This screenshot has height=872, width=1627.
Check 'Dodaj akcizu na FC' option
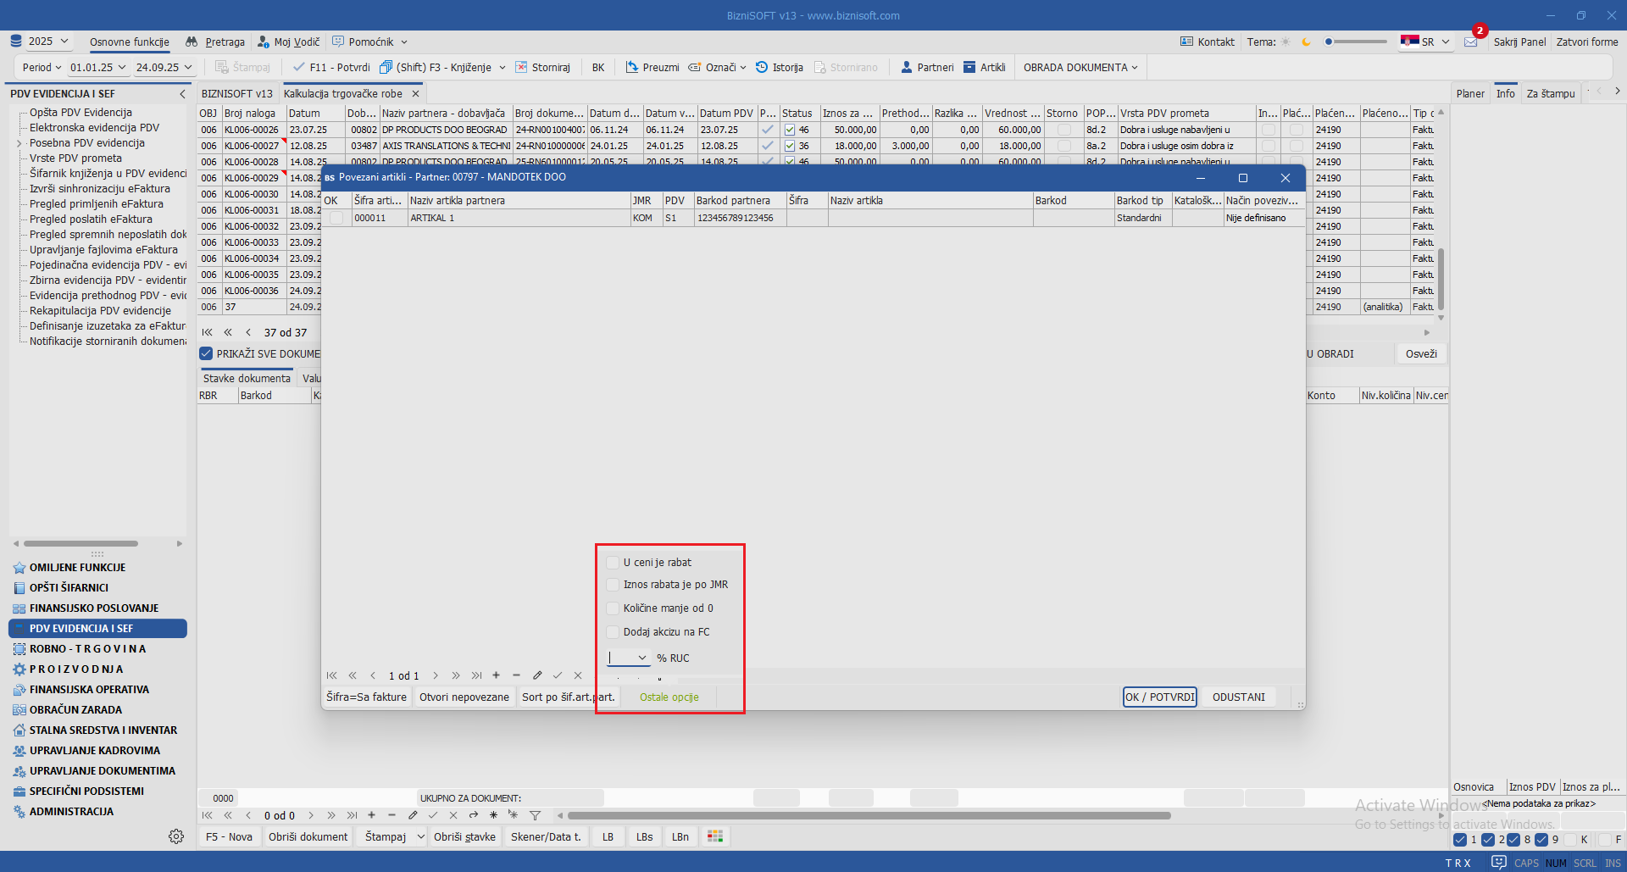[613, 632]
